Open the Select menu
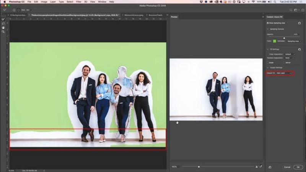Viewport: 306px width, 172px height. [x=70, y=2]
